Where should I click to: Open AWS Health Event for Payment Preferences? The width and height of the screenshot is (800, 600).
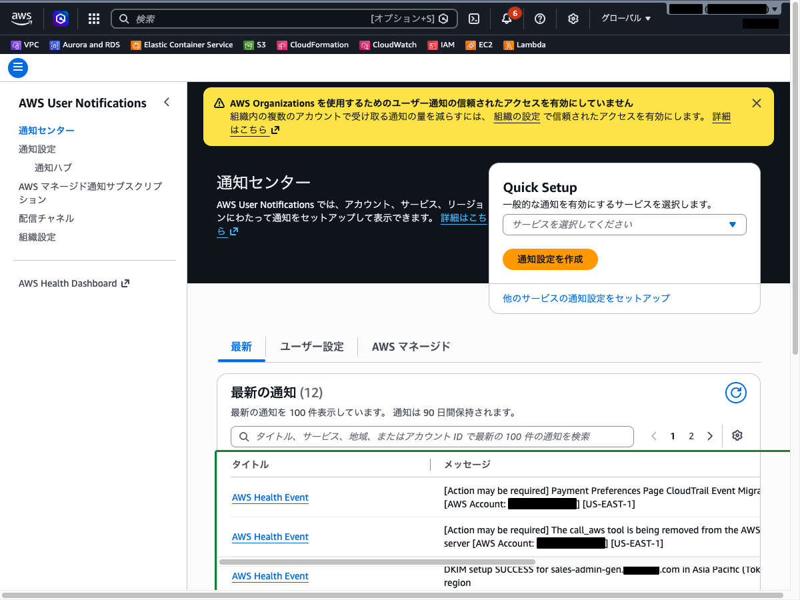[270, 497]
